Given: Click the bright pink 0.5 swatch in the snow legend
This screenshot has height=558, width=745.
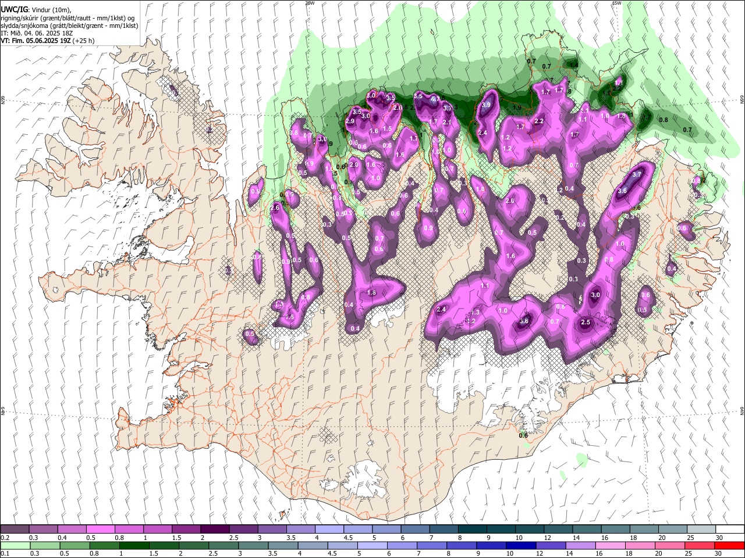Looking at the screenshot, I should (100, 529).
